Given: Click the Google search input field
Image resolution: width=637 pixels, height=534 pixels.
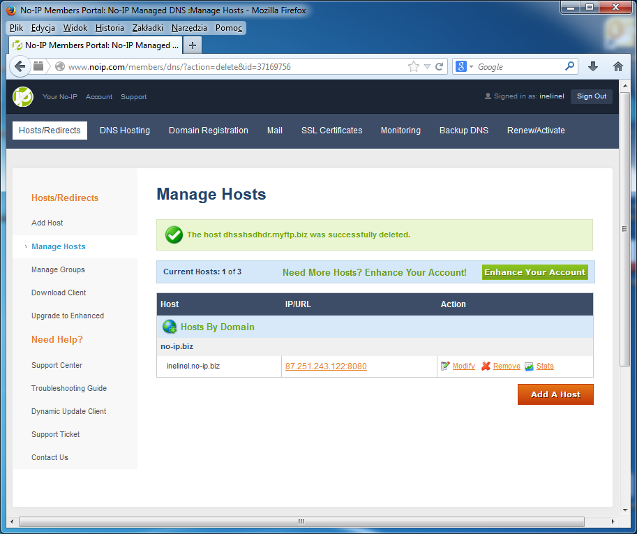Looking at the screenshot, I should tap(520, 66).
